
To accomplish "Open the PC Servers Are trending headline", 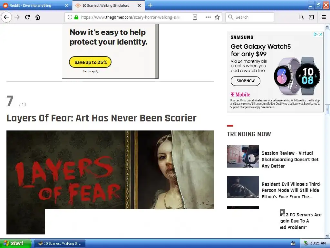I will tap(301, 221).
